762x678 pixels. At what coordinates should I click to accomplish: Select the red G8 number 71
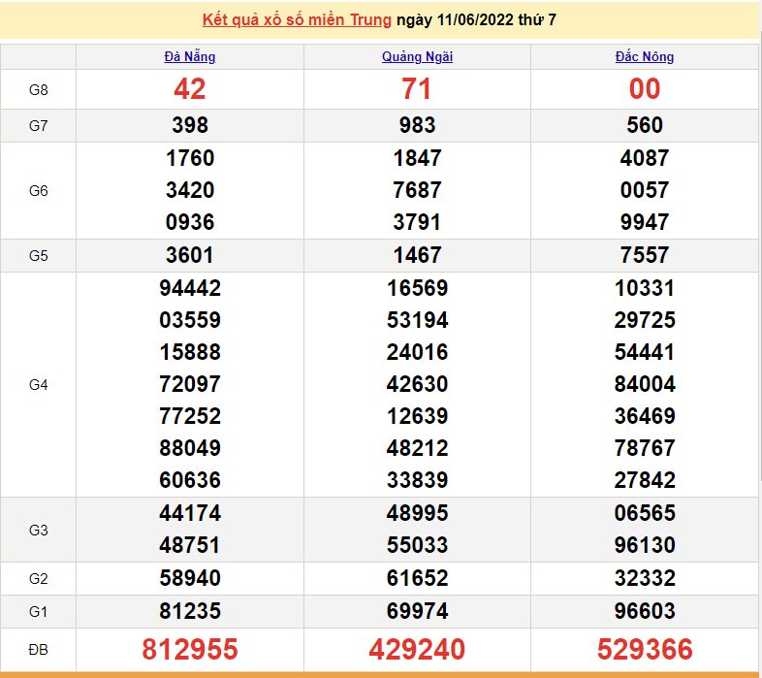coord(417,89)
